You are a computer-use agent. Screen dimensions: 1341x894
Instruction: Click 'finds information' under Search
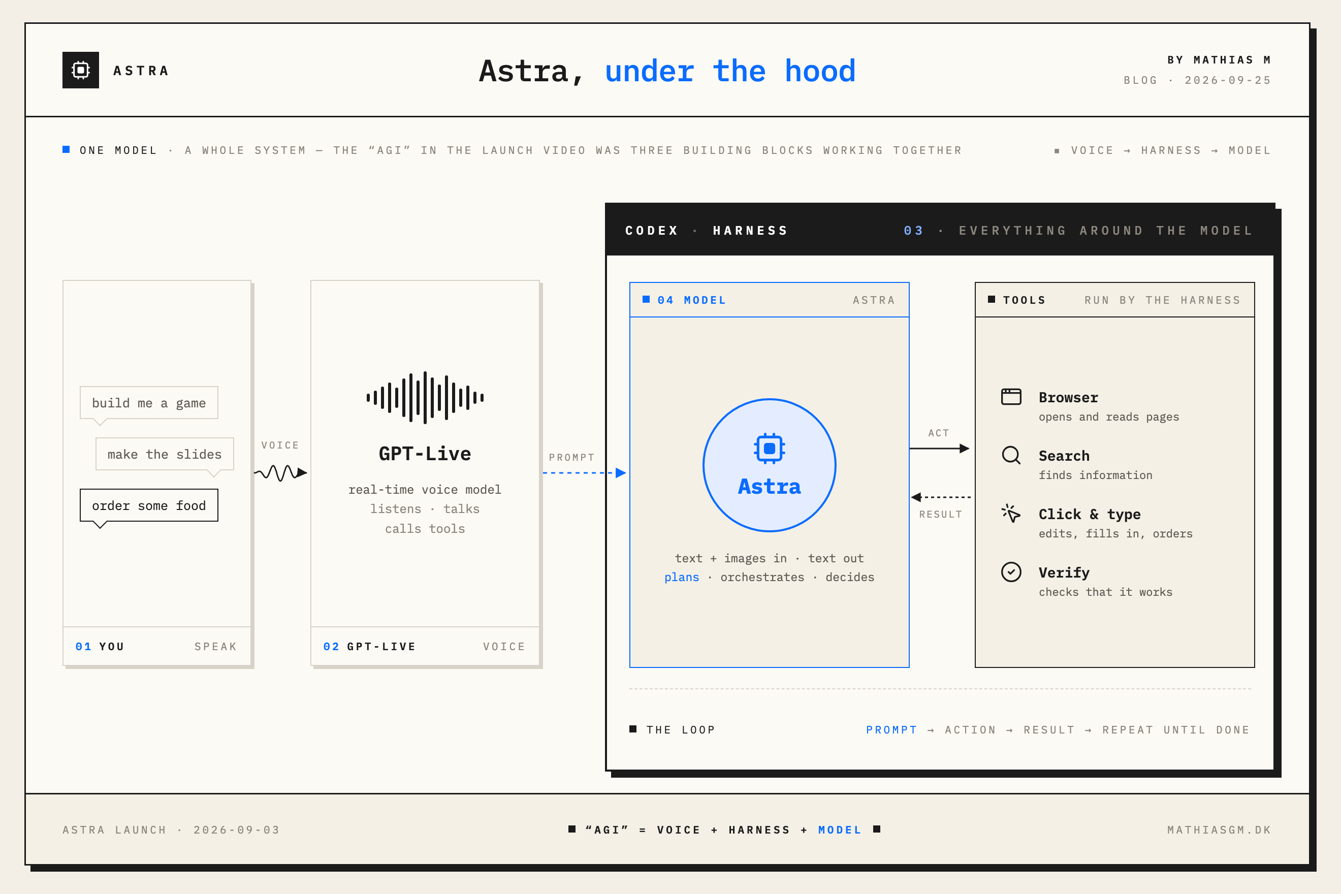[1095, 475]
